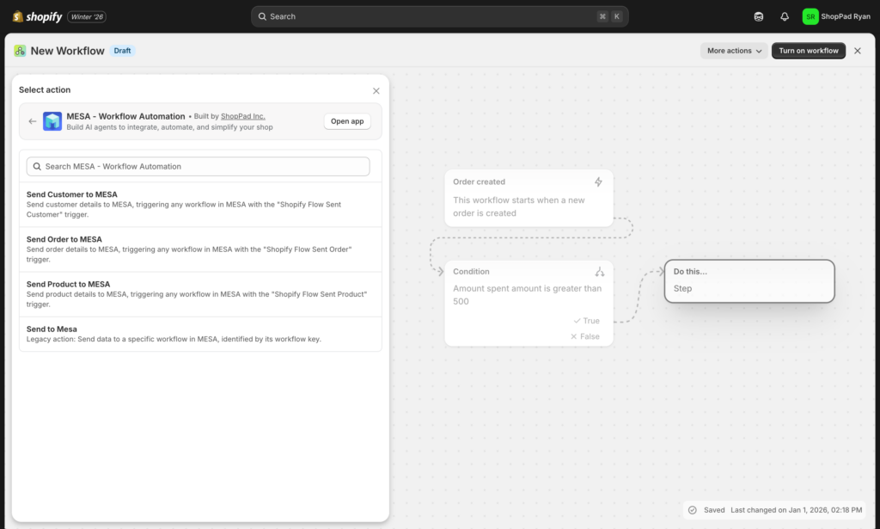The height and width of the screenshot is (529, 880).
Task: Select Send Product to MESA action
Action: pos(200,294)
